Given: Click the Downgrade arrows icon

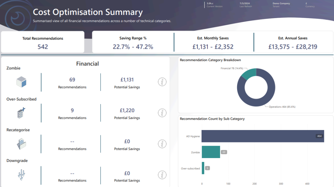Looking at the screenshot, I should click(x=22, y=175).
